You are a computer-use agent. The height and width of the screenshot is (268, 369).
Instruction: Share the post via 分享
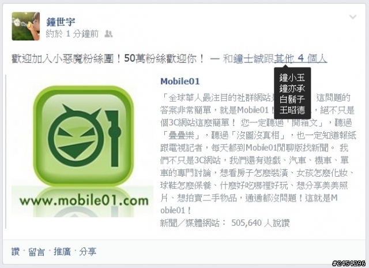pos(88,252)
